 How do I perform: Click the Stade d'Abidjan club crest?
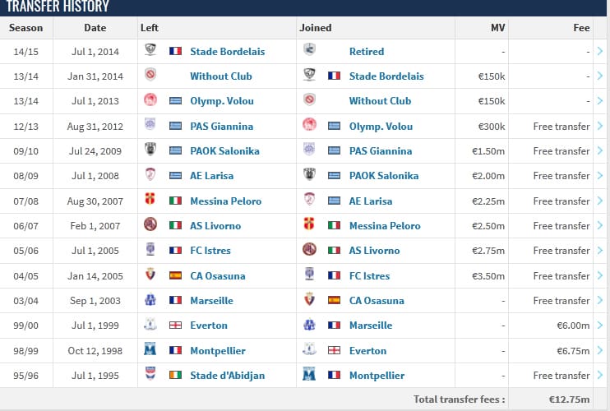point(150,375)
